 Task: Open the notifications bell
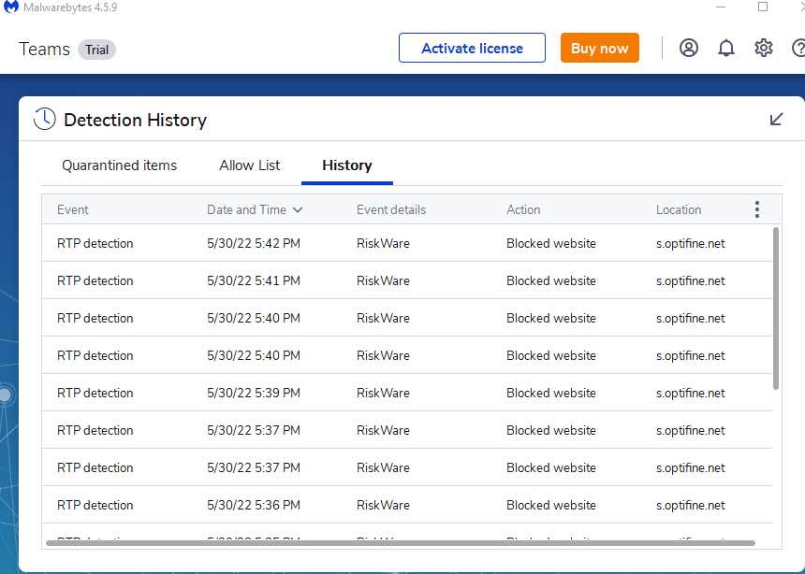[x=726, y=48]
